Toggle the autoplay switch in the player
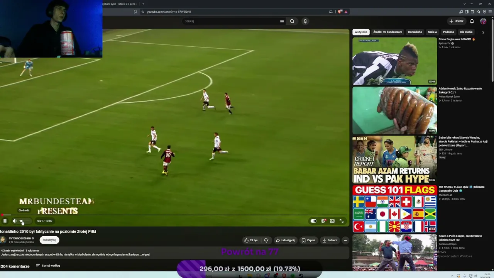Screen dimensions: 494x278 pyautogui.click(x=313, y=221)
